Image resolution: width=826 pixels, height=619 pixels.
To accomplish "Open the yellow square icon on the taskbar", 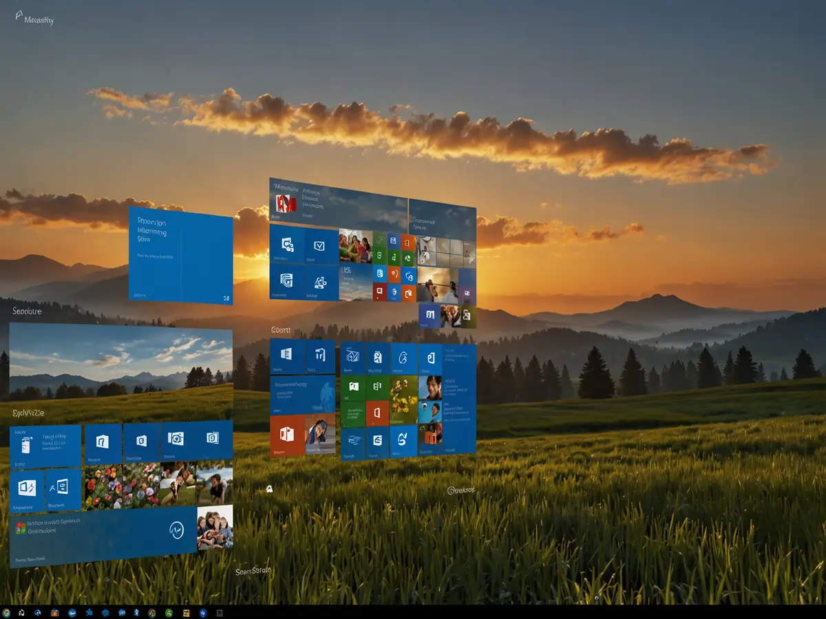I will [x=185, y=612].
